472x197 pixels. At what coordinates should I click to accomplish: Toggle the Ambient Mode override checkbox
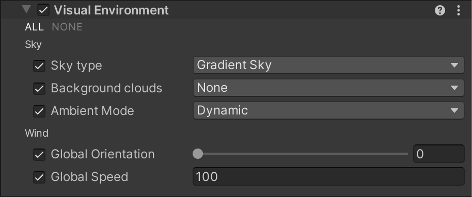click(x=39, y=111)
